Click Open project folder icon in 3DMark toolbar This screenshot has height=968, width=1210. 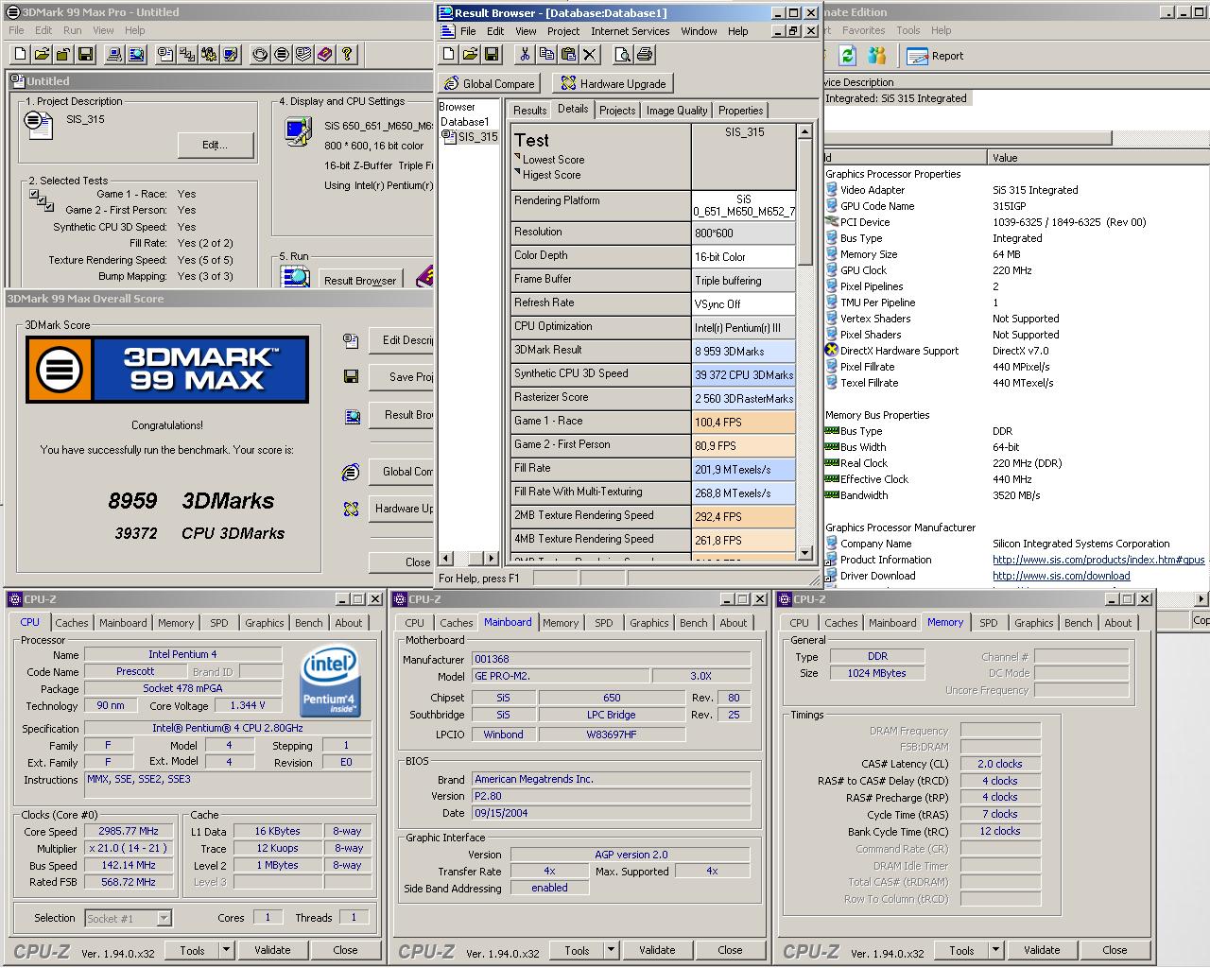coord(43,55)
